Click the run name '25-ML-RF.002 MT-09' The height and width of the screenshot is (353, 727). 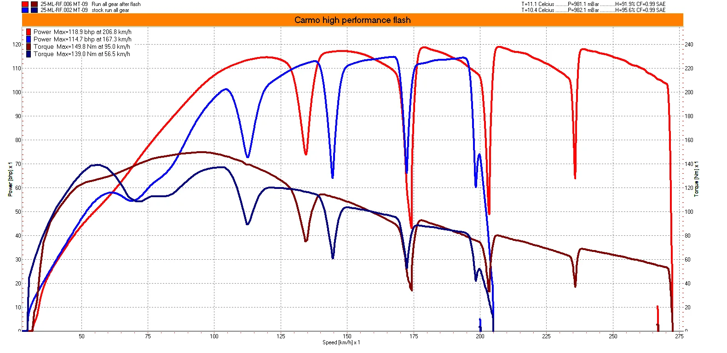pos(64,10)
